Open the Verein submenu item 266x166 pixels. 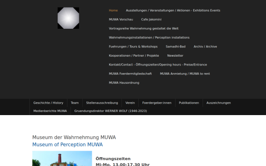130,103
